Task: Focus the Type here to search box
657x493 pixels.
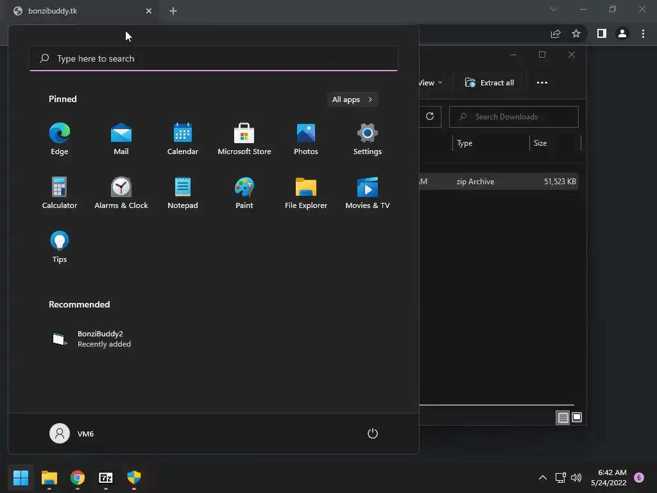Action: pos(214,58)
